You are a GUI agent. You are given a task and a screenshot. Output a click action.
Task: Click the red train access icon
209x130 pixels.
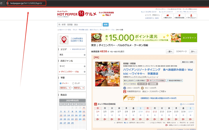(x=125, y=92)
